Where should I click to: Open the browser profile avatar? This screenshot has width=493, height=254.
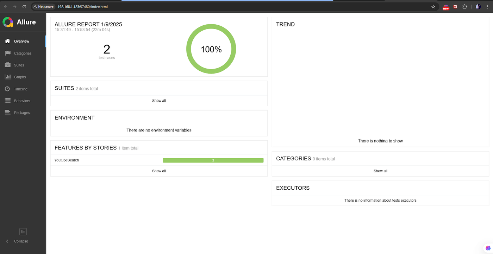pyautogui.click(x=478, y=7)
